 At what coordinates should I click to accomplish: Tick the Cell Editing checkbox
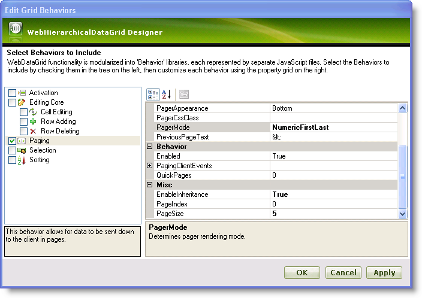coord(24,112)
